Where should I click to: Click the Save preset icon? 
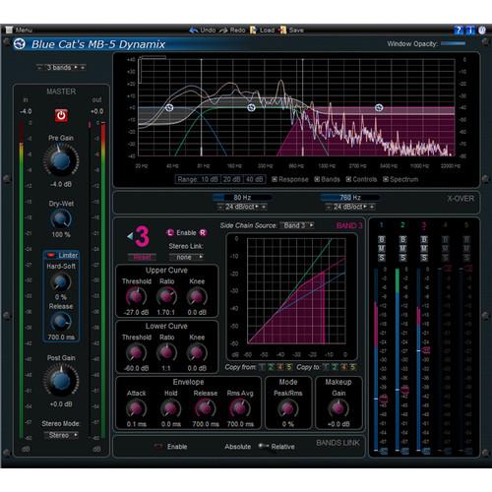pos(282,31)
